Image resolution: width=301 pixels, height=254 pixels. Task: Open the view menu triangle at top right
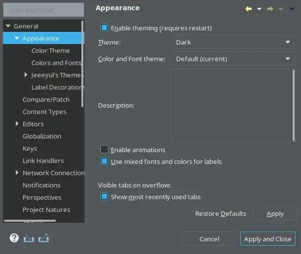(x=292, y=9)
